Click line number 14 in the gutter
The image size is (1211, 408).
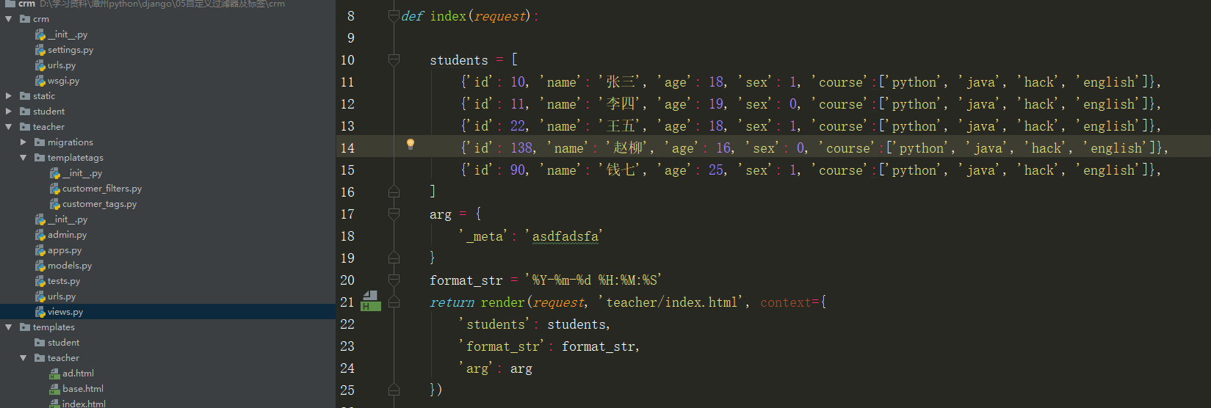(x=347, y=148)
